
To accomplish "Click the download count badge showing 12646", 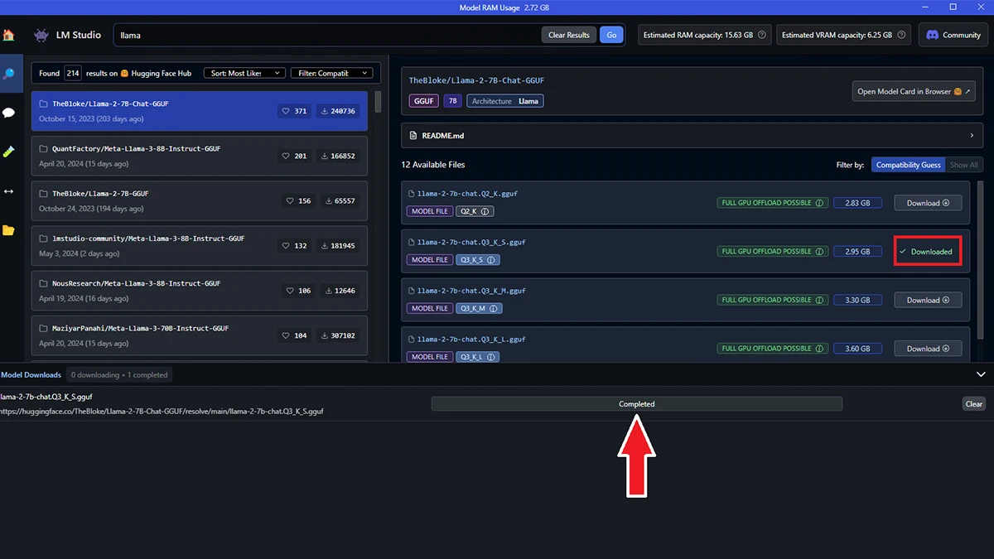I will point(341,291).
